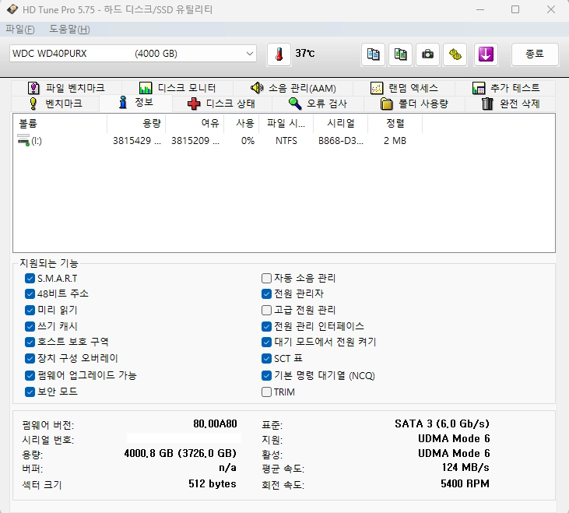Click the 사용 column header
Image resolution: width=569 pixels, height=513 pixels.
pyautogui.click(x=241, y=123)
